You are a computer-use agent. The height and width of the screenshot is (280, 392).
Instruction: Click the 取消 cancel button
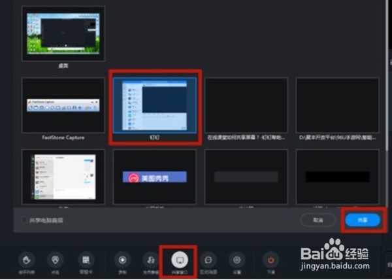click(x=318, y=220)
